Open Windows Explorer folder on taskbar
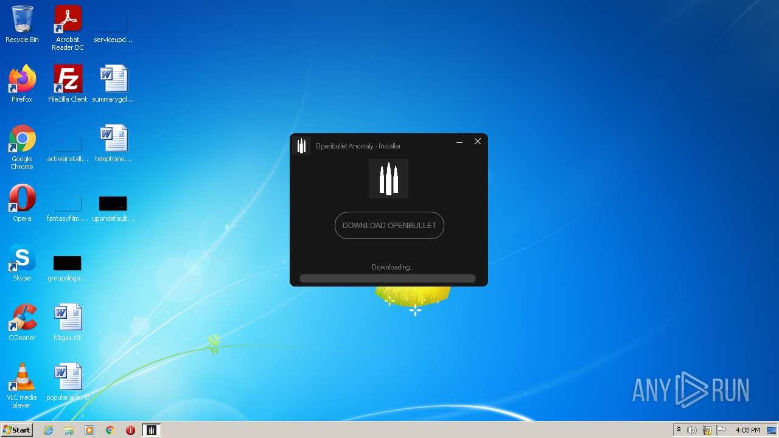 tap(69, 430)
